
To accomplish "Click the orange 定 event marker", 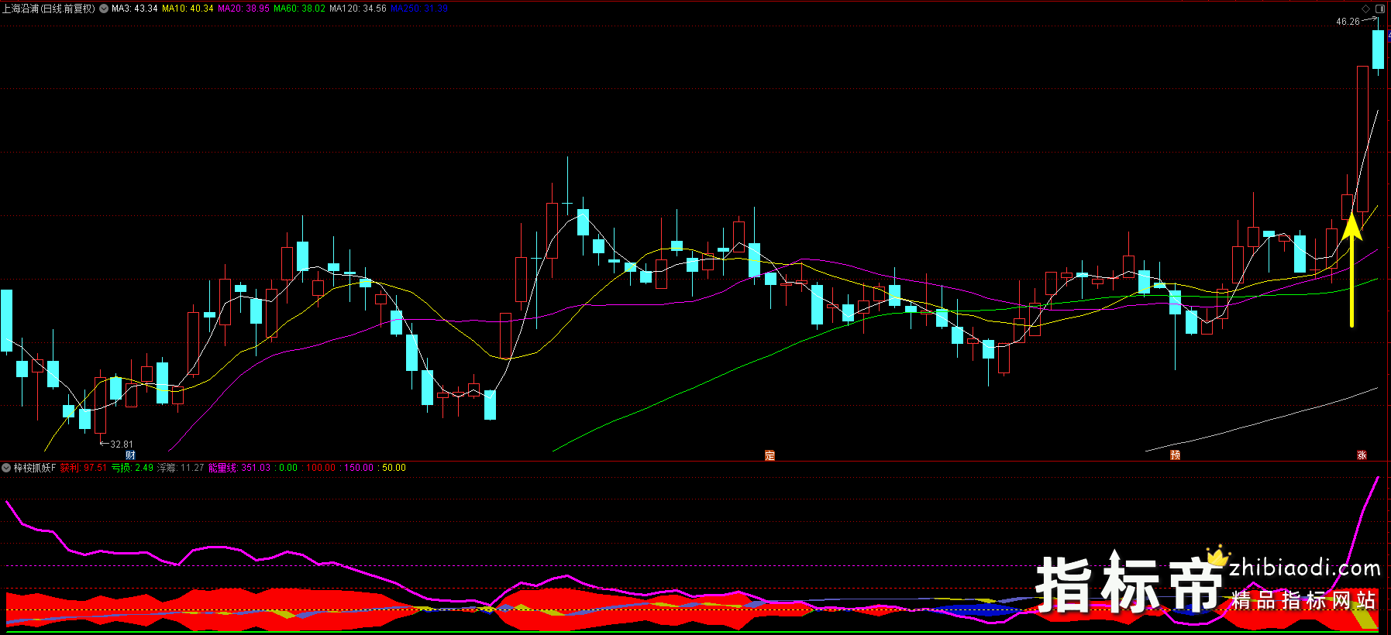I will click(770, 455).
